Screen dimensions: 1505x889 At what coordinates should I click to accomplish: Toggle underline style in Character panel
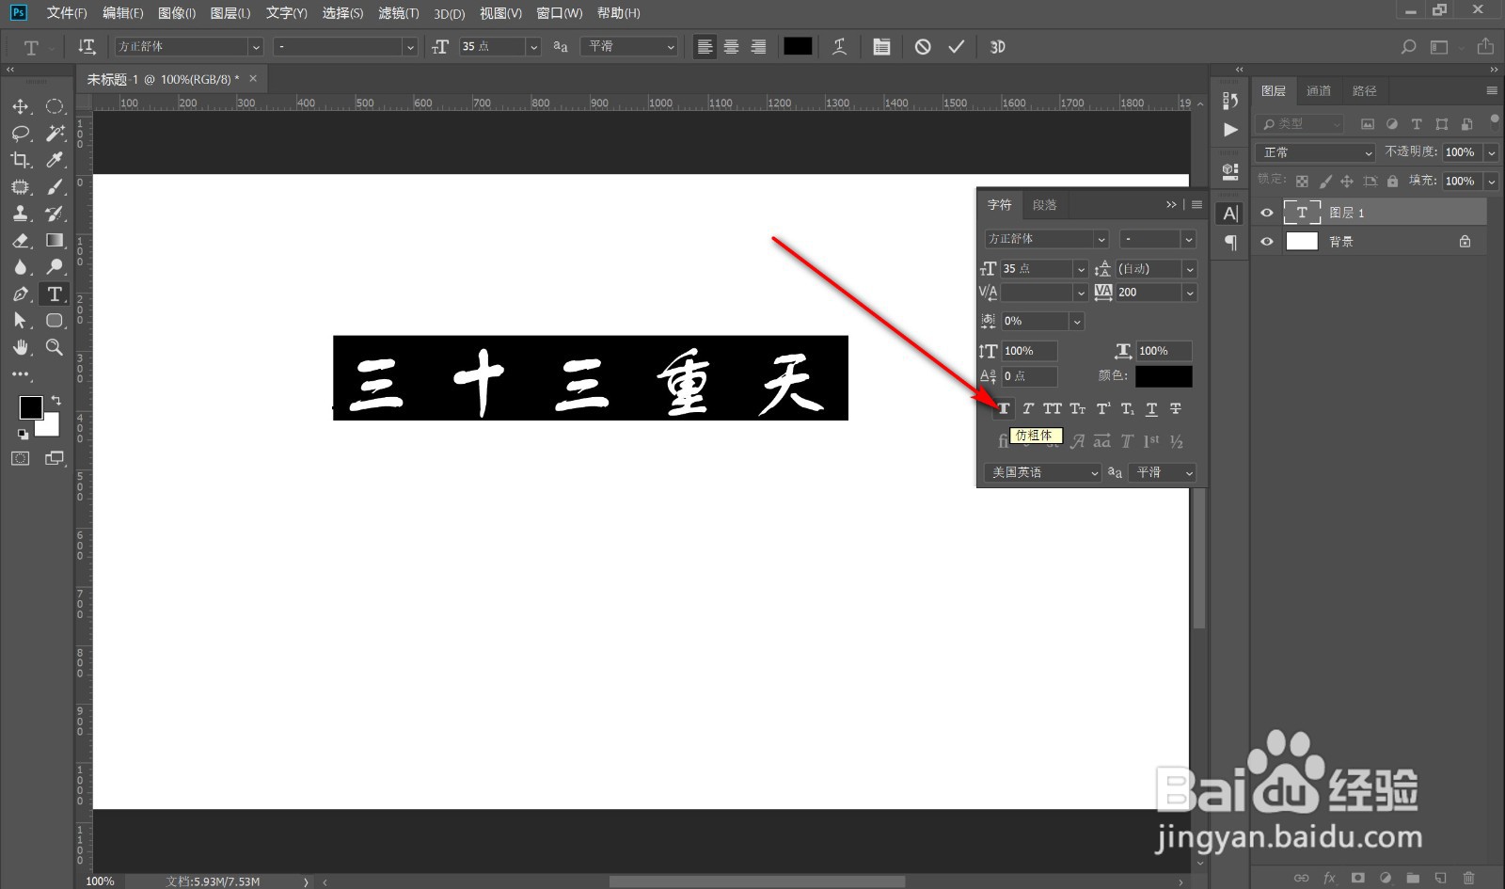pyautogui.click(x=1151, y=408)
